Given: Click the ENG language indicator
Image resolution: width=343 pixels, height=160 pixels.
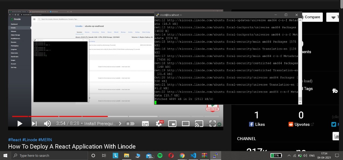Looking at the screenshot, I should coord(312,155).
